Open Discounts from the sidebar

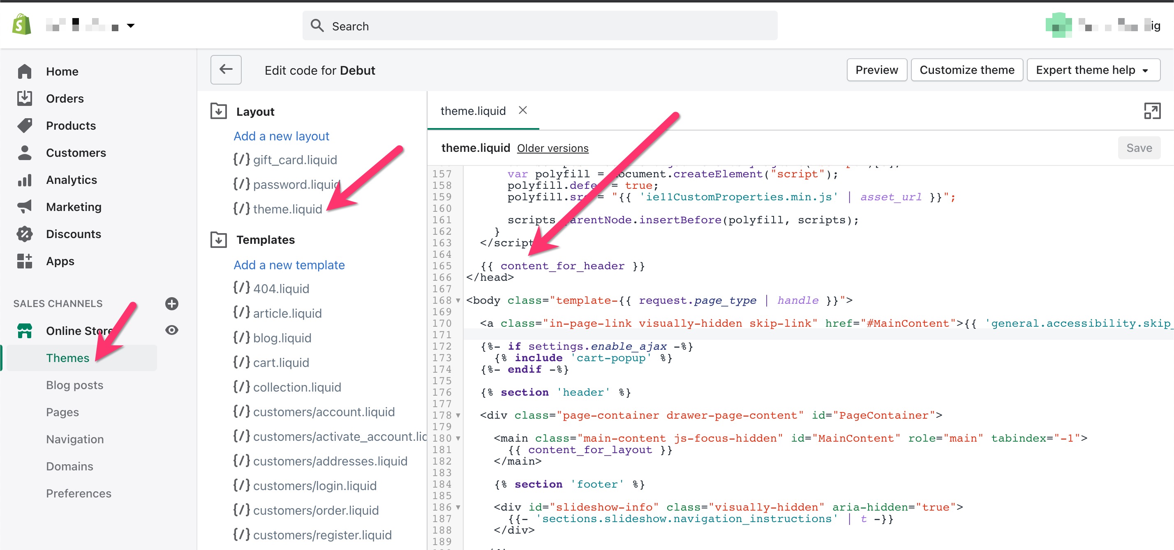click(73, 234)
